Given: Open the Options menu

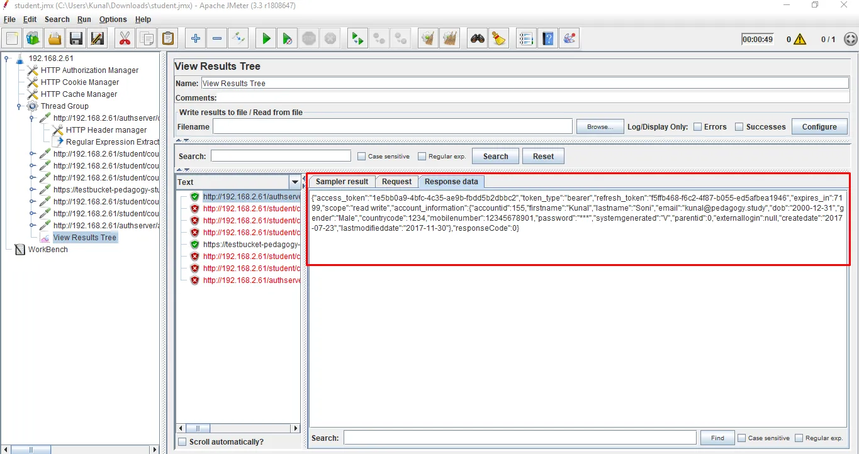Looking at the screenshot, I should click(x=113, y=19).
